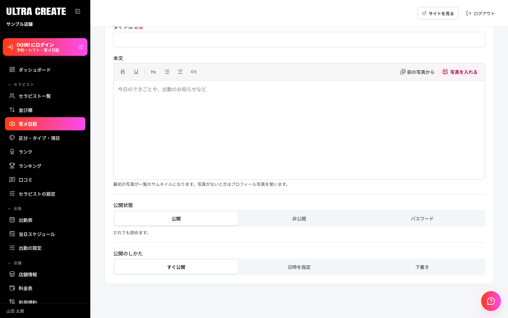The width and height of the screenshot is (508, 318).
Task: Collapse the sidebar with the panel icon
Action: (x=78, y=11)
